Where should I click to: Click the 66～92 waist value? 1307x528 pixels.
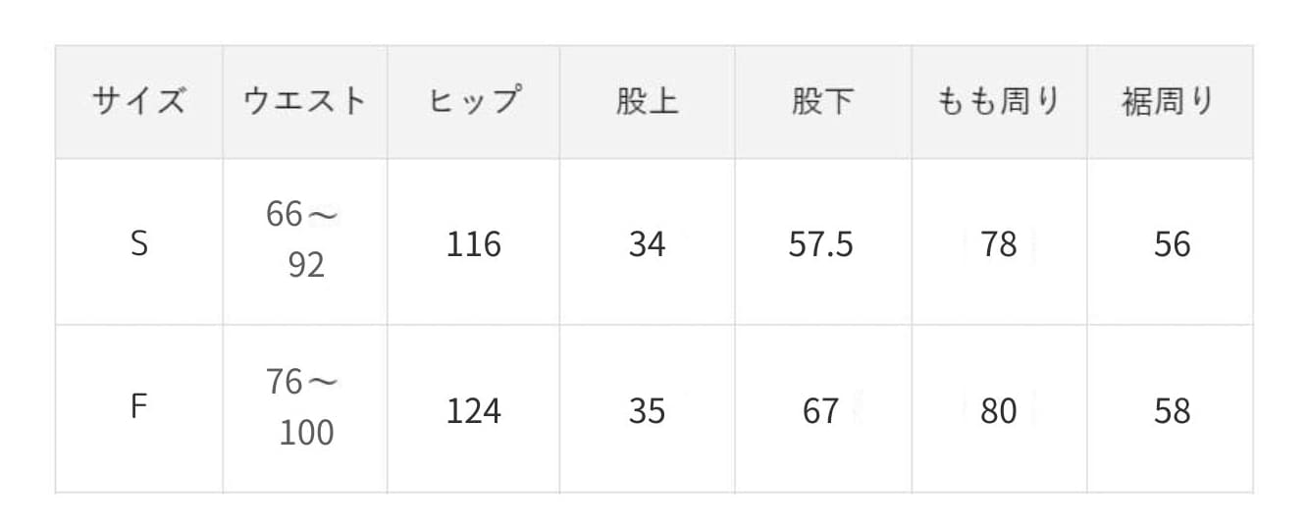[304, 239]
